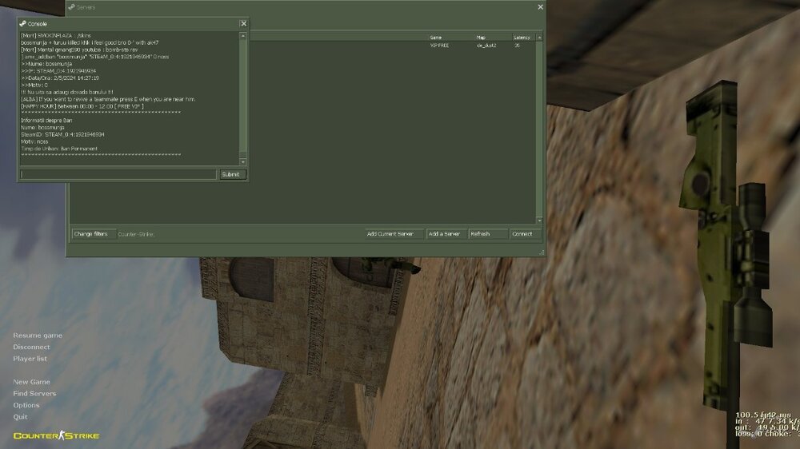Open Change filters in server browser
The width and height of the screenshot is (800, 449).
pyautogui.click(x=90, y=234)
